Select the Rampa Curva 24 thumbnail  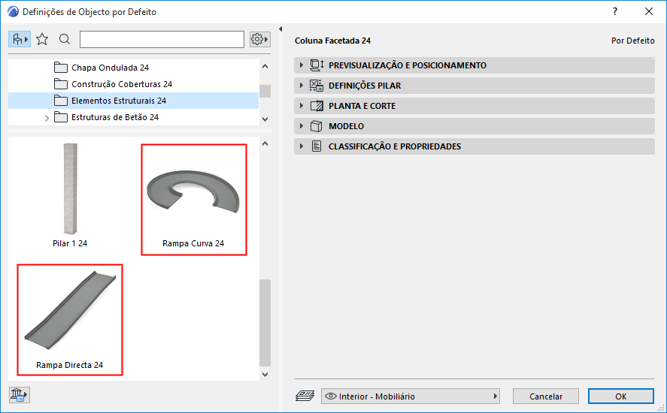193,198
